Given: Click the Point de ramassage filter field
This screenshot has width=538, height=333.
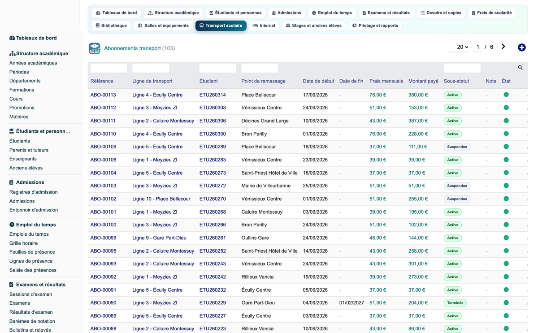Looking at the screenshot, I should [260, 68].
